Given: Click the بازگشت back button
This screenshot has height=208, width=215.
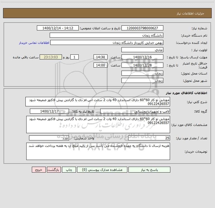Looking at the screenshot, I should tap(54, 170).
